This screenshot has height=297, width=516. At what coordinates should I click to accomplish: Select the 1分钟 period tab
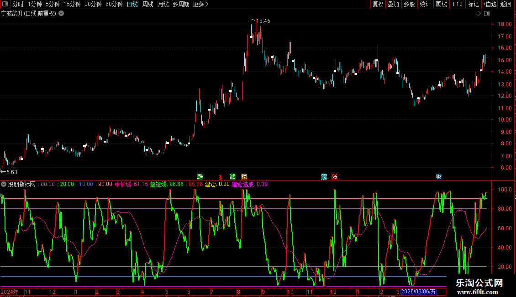pyautogui.click(x=35, y=4)
